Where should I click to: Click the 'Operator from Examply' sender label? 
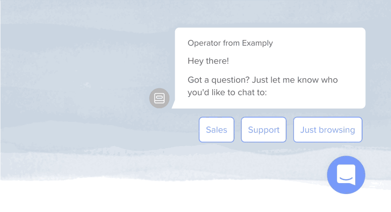click(x=230, y=43)
